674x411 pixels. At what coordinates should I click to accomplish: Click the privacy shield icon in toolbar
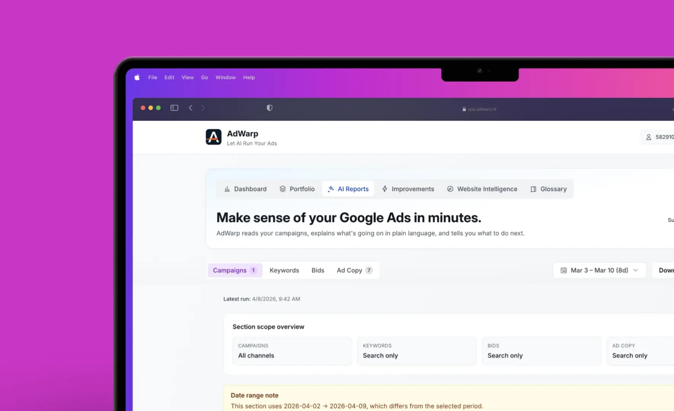[270, 108]
